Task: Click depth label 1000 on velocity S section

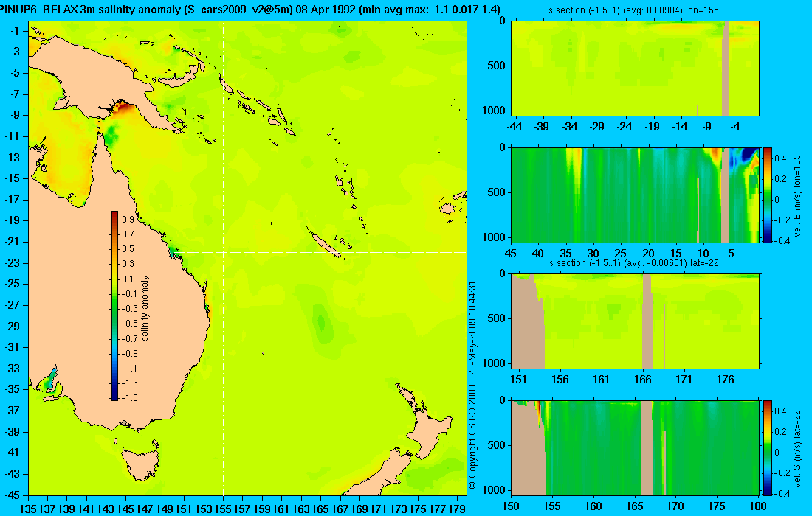Action: coord(494,489)
